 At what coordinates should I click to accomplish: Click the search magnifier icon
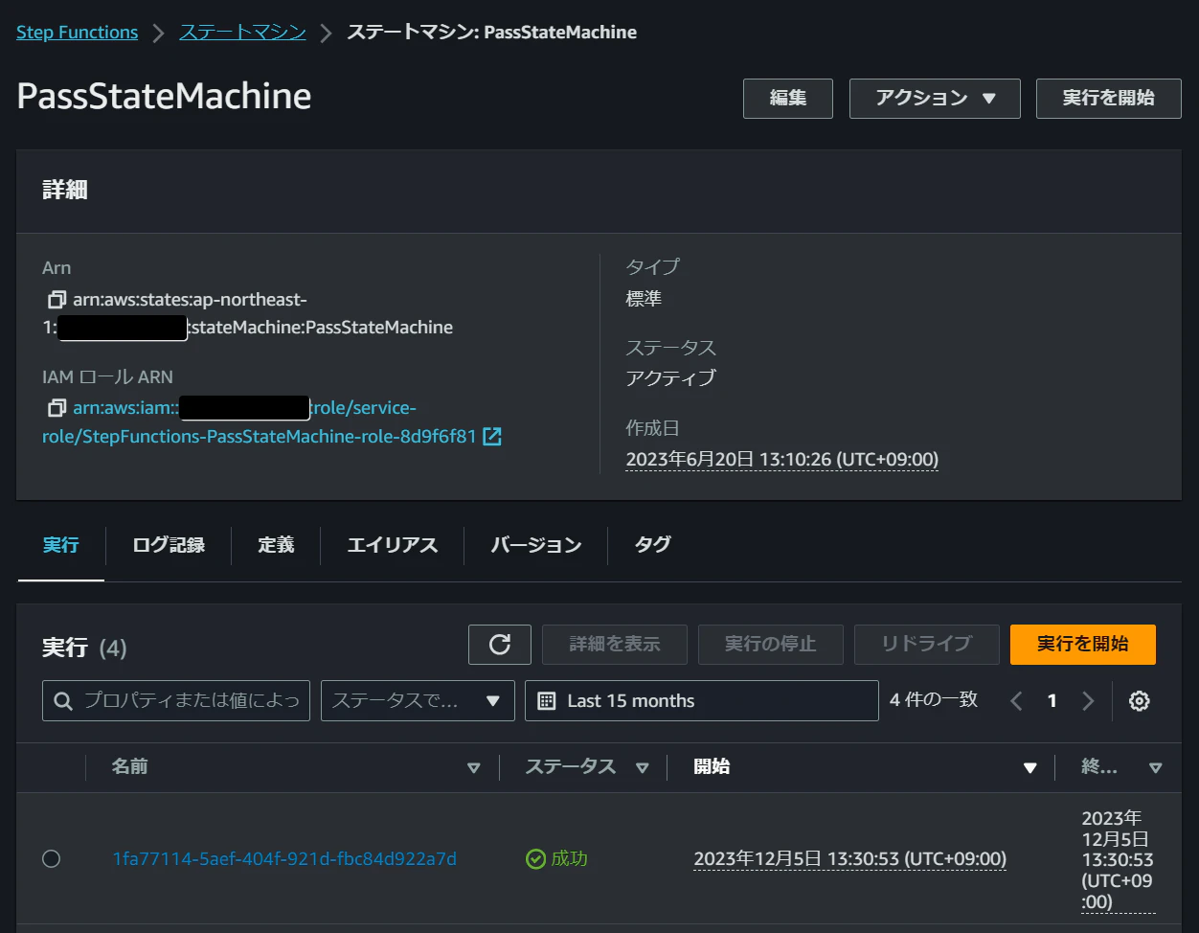pos(63,701)
